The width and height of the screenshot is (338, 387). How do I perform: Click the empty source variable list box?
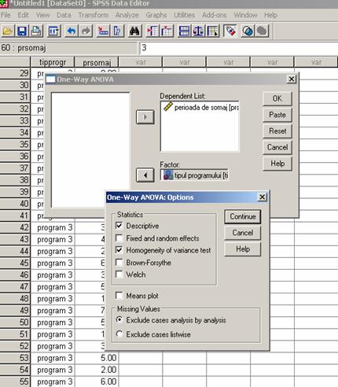(x=90, y=150)
